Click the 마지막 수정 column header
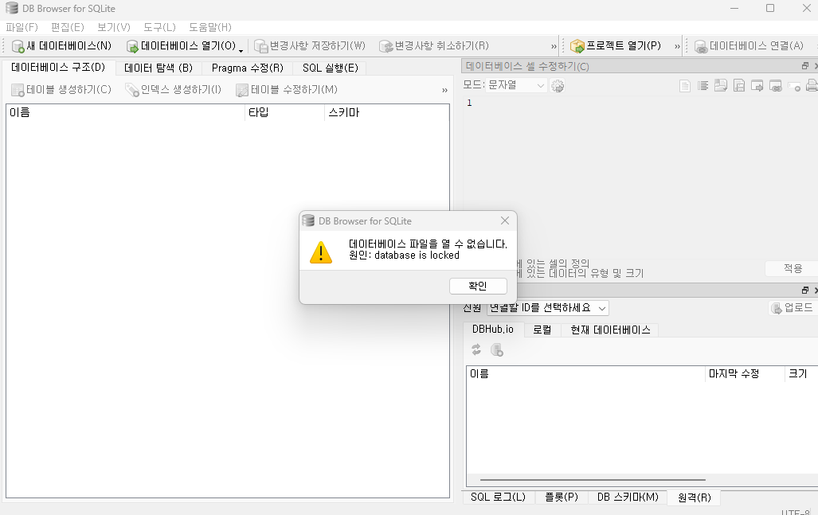This screenshot has height=515, width=818. [x=745, y=374]
